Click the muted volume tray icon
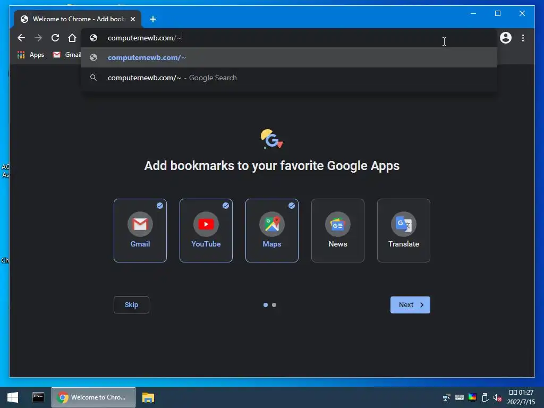This screenshot has height=408, width=544. tap(497, 397)
